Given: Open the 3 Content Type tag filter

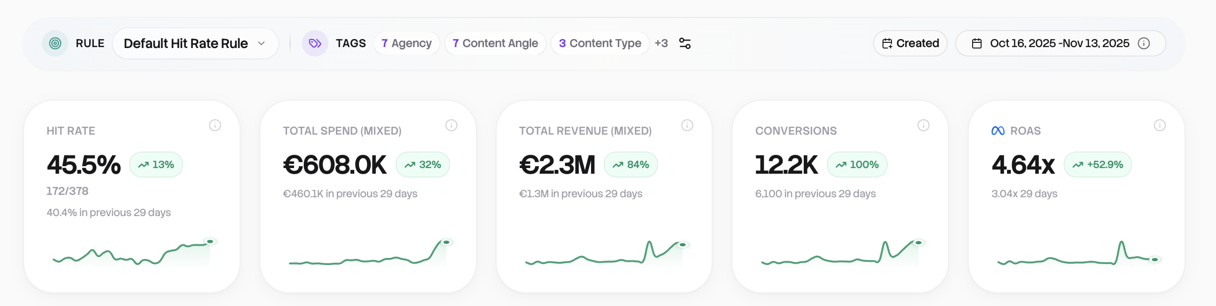Looking at the screenshot, I should coord(600,43).
